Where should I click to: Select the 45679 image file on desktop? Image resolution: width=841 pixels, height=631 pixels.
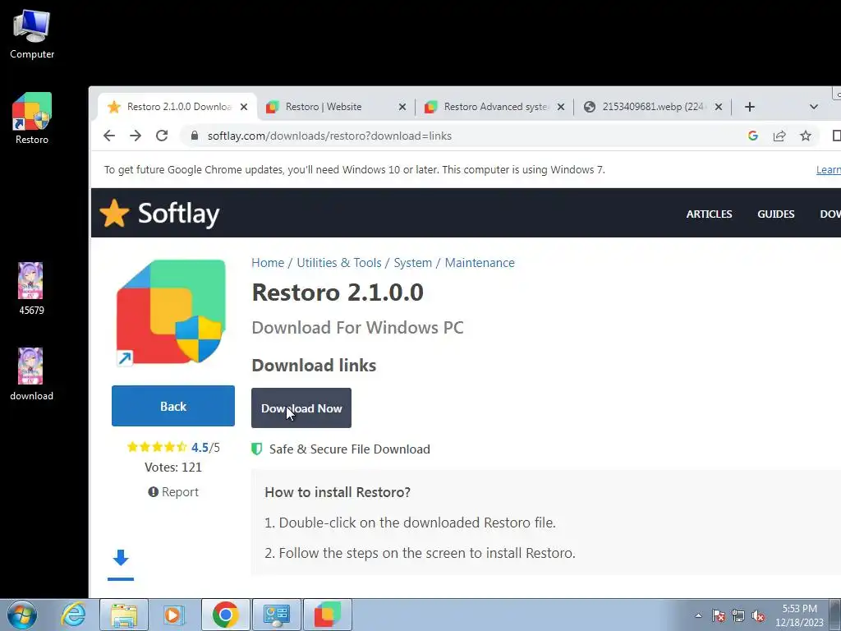pos(31,288)
